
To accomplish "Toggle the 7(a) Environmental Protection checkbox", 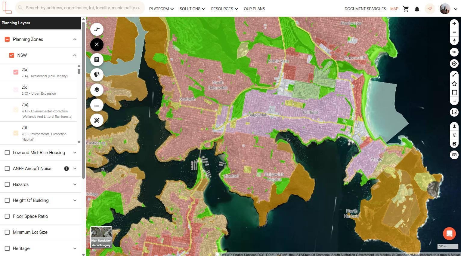I will 16,110.
